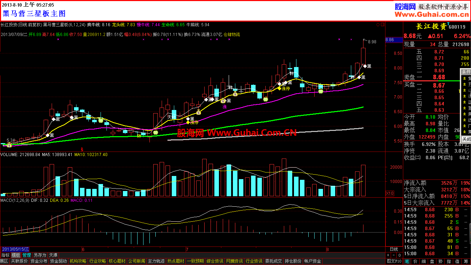
Task: Click the 股海网 logo link
Action: 405,7
